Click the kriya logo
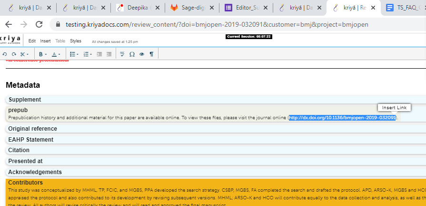Screen dimensions: 426x206 pyautogui.click(x=10, y=40)
